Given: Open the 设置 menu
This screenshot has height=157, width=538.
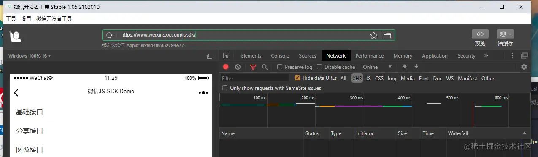Looking at the screenshot, I should click(26, 19).
